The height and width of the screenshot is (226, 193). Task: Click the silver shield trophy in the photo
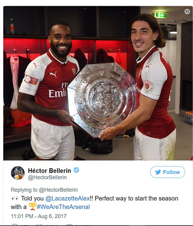point(102,99)
